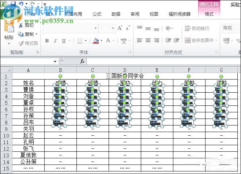Click the Undo arrow icon

(x=21, y=4)
